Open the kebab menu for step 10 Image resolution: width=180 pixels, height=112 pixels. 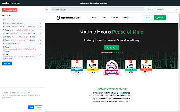point(39,55)
